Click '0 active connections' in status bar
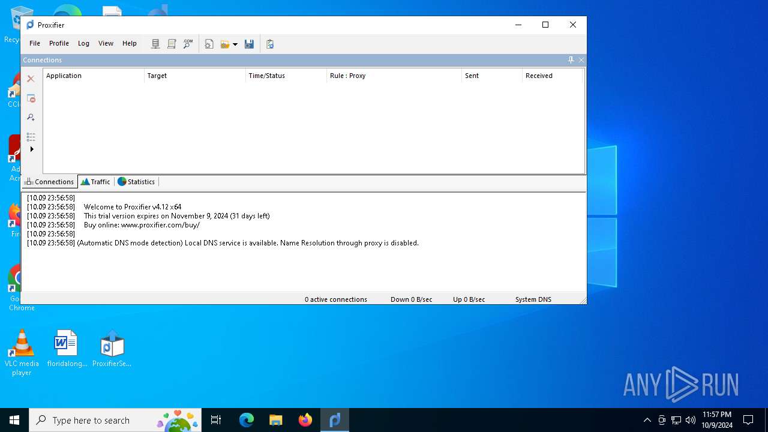768x432 pixels. (336, 299)
